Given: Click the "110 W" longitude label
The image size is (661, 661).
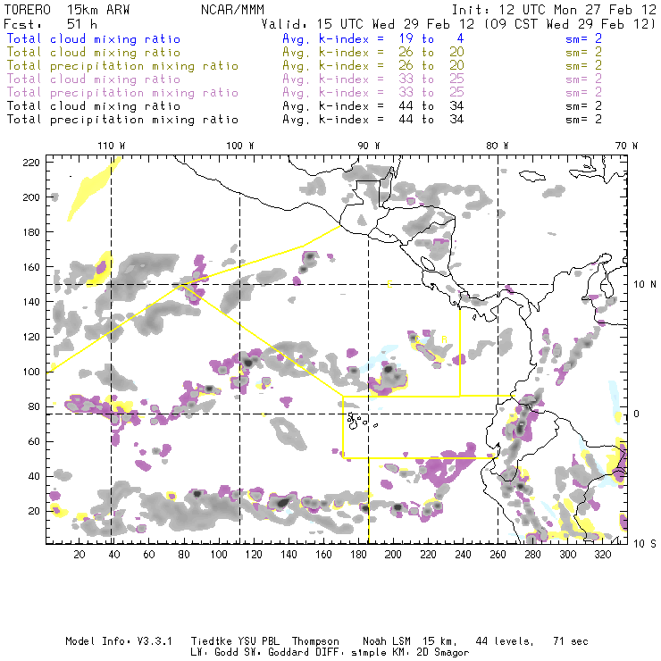Looking at the screenshot, I should (x=112, y=146).
